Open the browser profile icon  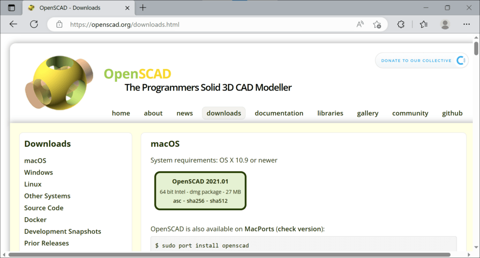click(x=445, y=24)
